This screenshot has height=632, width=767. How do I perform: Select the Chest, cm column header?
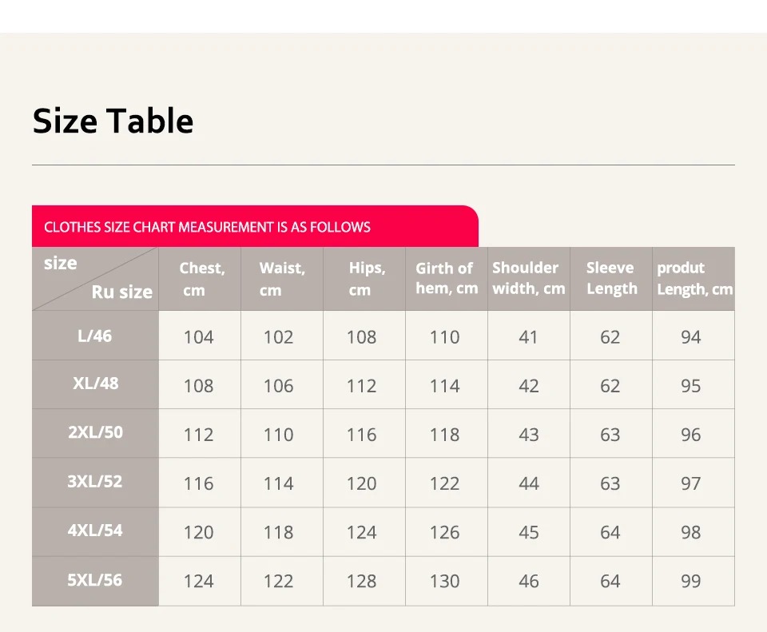click(x=200, y=279)
